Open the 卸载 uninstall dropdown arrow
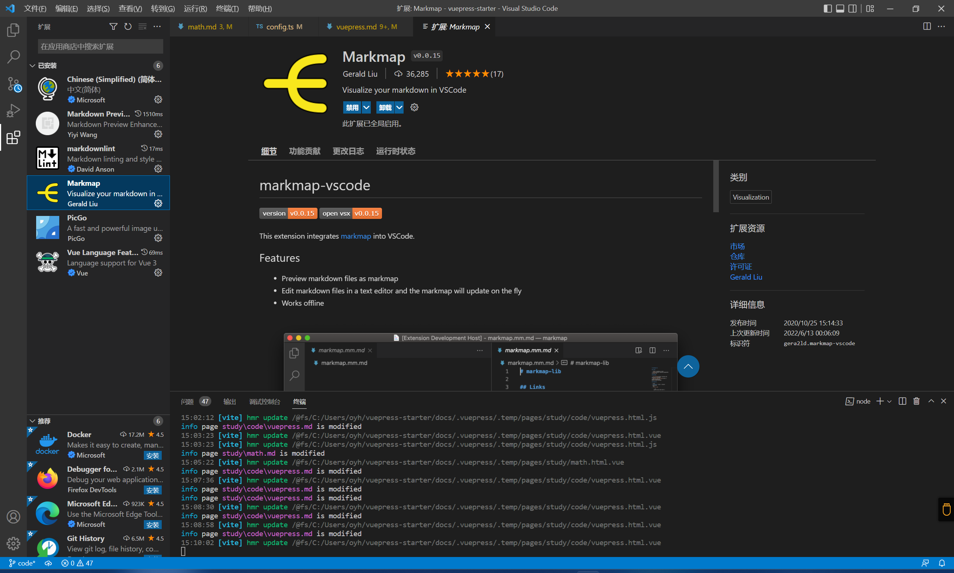The image size is (954, 573). point(399,107)
